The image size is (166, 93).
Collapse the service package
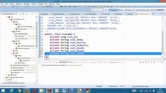[x=12, y=41]
